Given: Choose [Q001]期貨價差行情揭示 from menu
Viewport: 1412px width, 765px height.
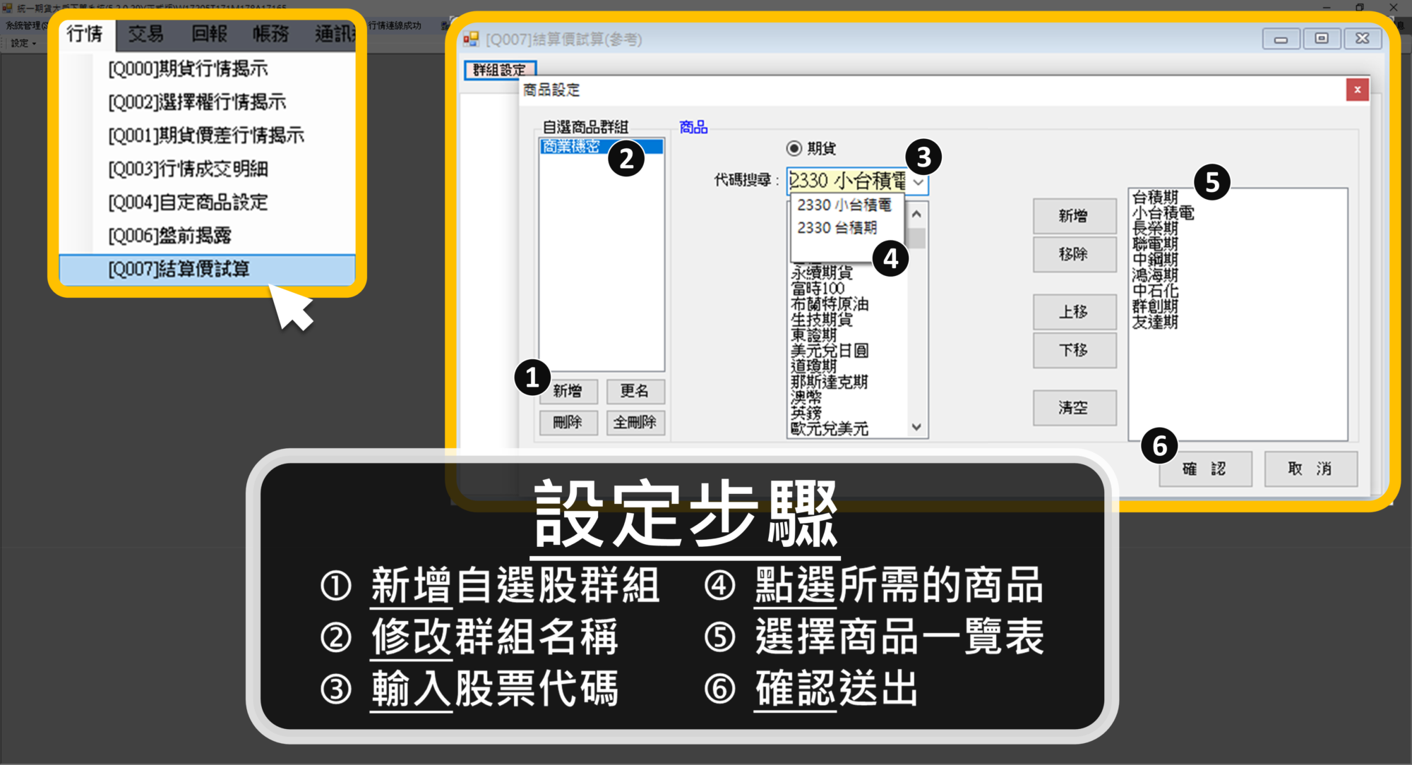Looking at the screenshot, I should [x=207, y=135].
